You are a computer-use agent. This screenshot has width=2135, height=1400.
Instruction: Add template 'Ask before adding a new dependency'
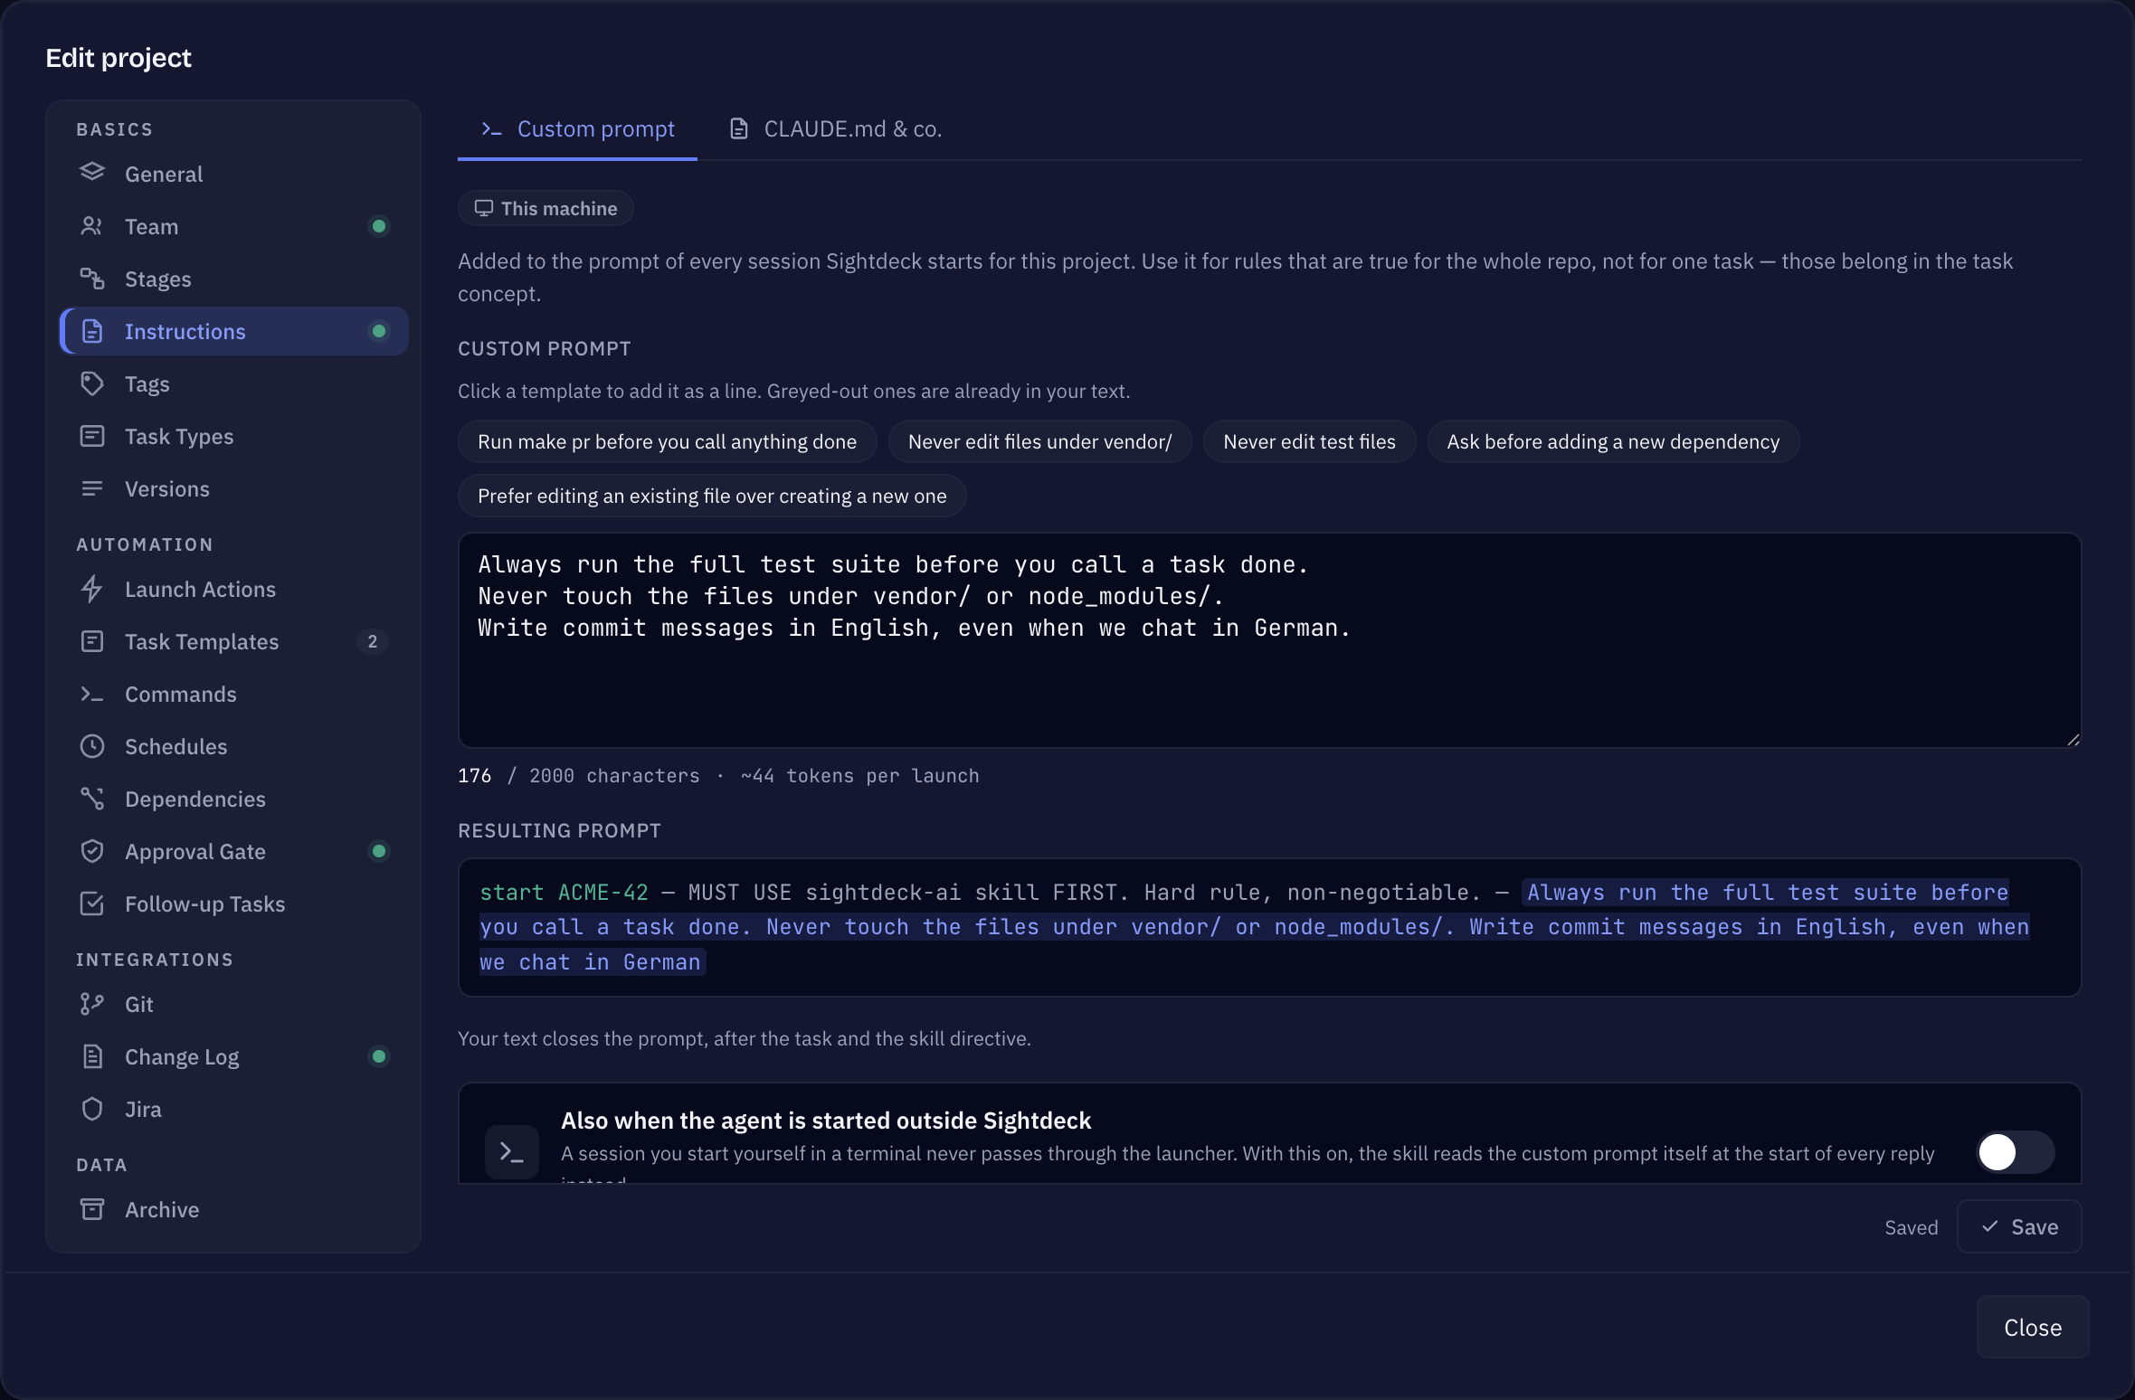[1613, 441]
